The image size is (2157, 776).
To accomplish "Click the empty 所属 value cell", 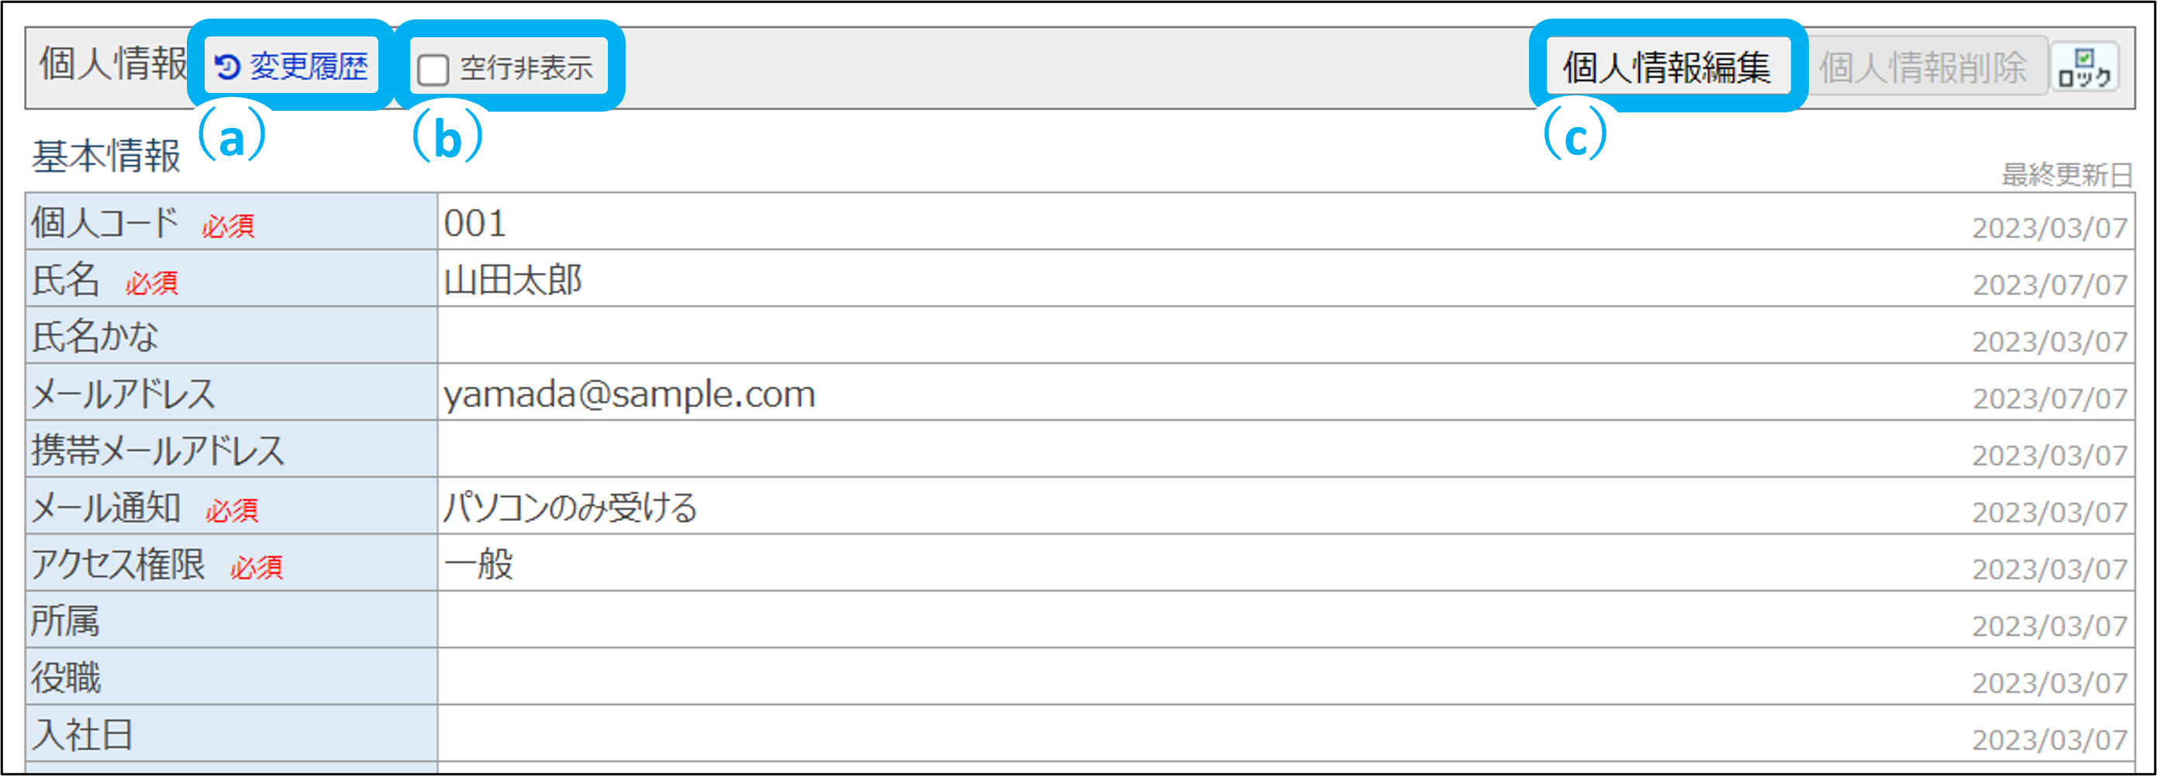I will coord(1005,622).
